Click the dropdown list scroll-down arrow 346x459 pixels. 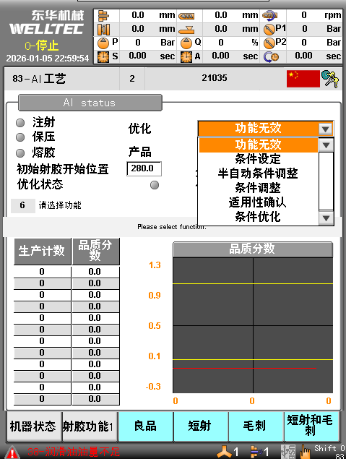tap(326, 218)
